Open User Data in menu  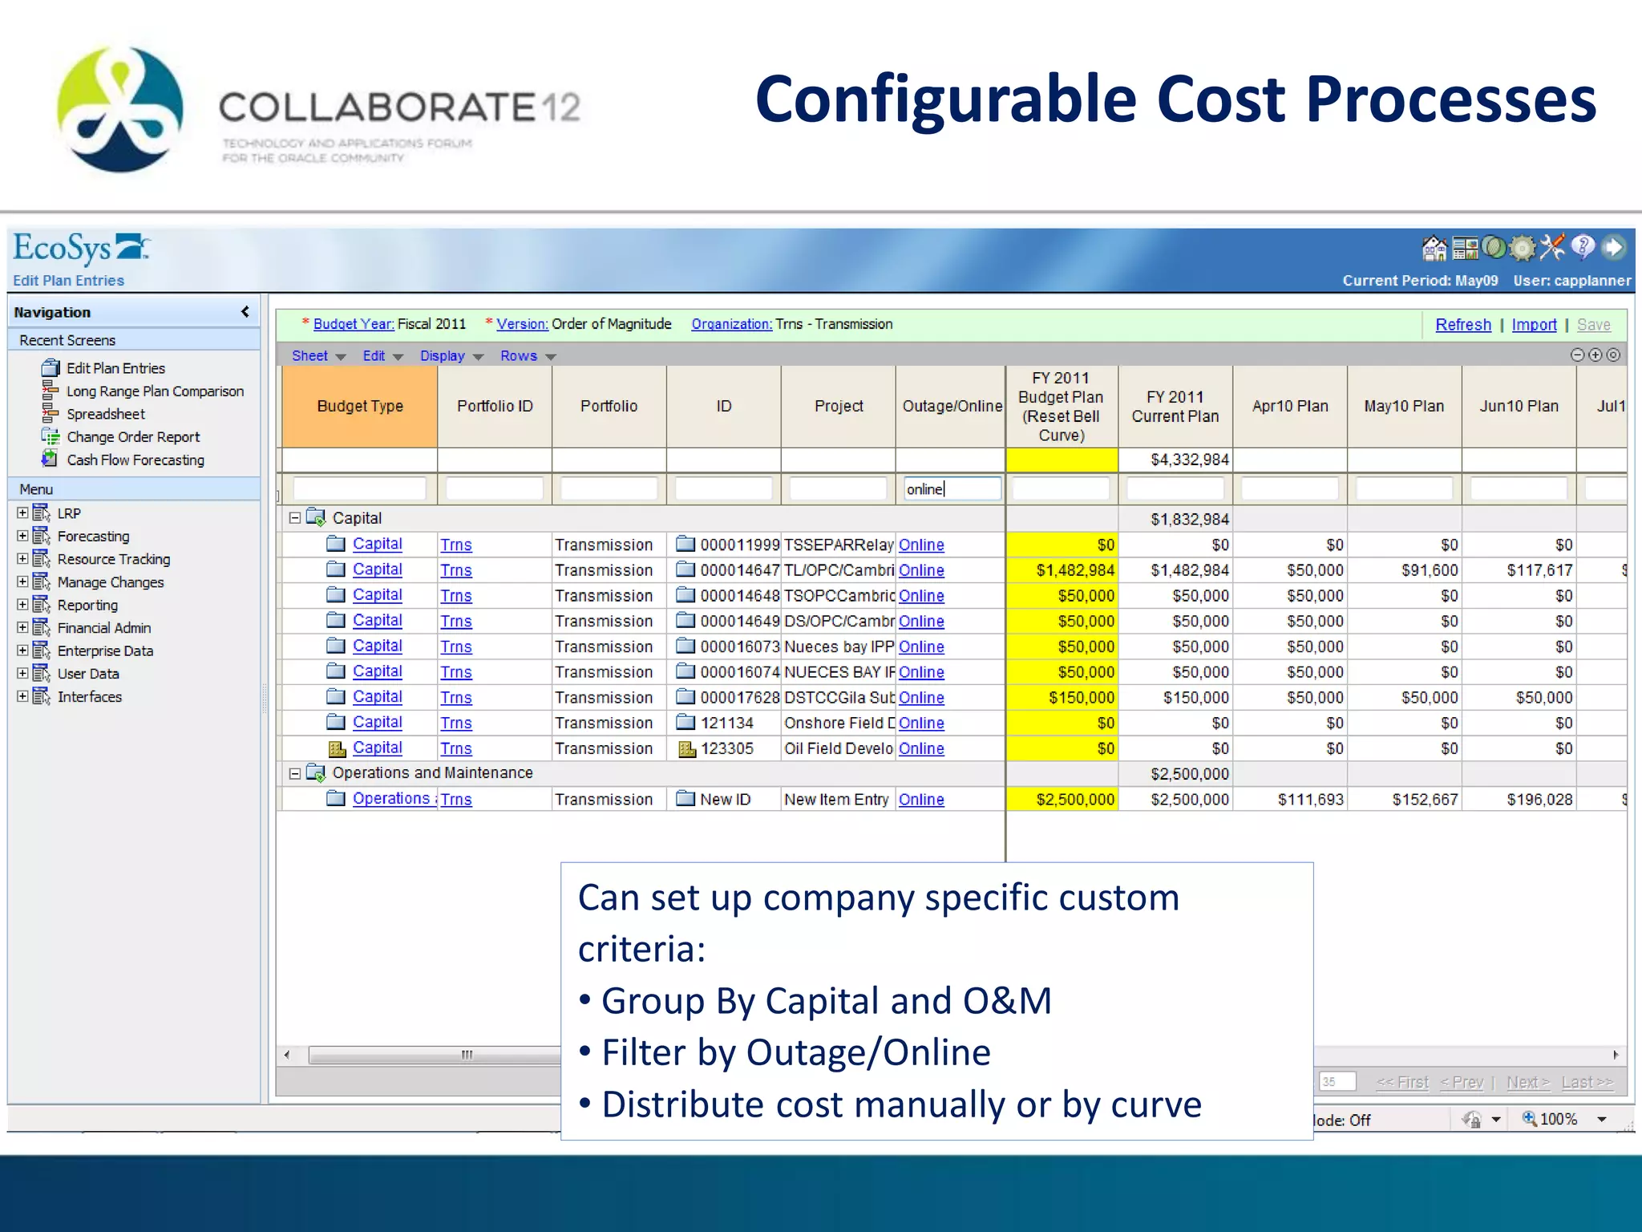point(88,674)
